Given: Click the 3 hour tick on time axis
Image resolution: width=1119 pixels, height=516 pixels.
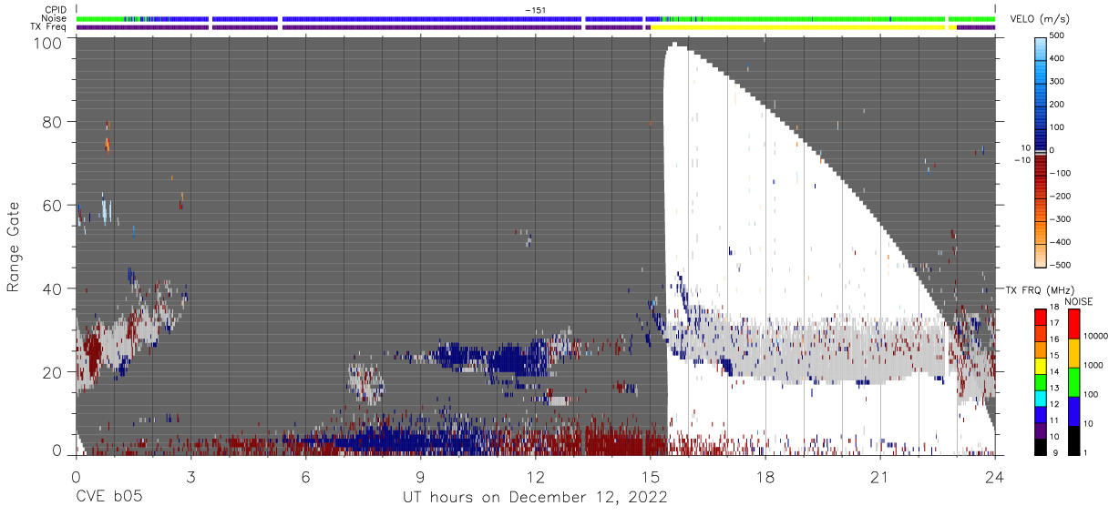Looking at the screenshot, I should pos(190,478).
